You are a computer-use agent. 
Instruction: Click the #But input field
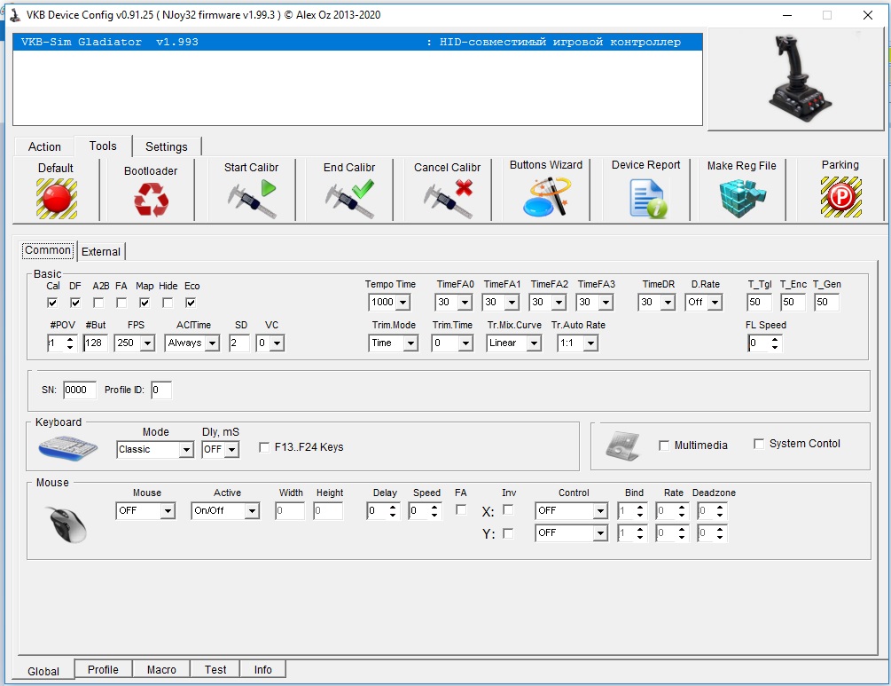point(95,343)
